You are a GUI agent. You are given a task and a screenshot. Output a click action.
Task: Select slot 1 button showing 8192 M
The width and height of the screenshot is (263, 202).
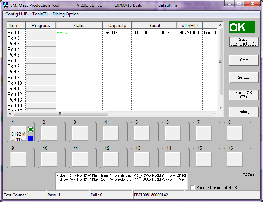(x=18, y=133)
